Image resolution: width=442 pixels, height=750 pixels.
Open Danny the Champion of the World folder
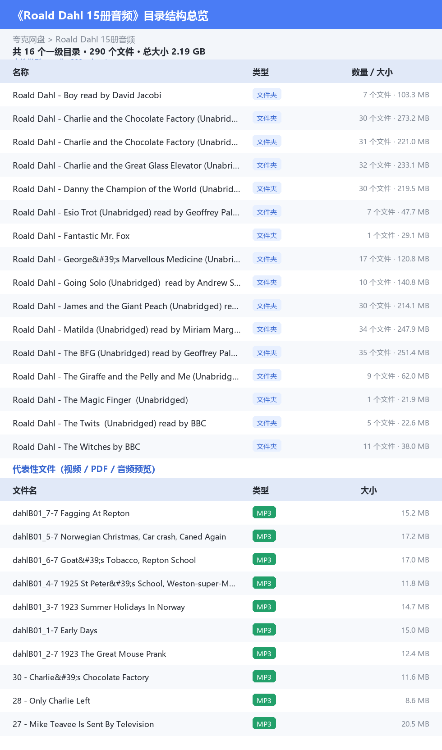(127, 189)
